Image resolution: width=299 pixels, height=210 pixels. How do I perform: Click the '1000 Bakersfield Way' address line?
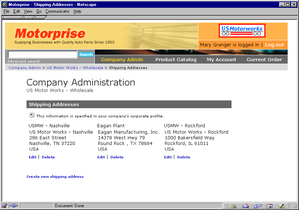[x=189, y=138]
